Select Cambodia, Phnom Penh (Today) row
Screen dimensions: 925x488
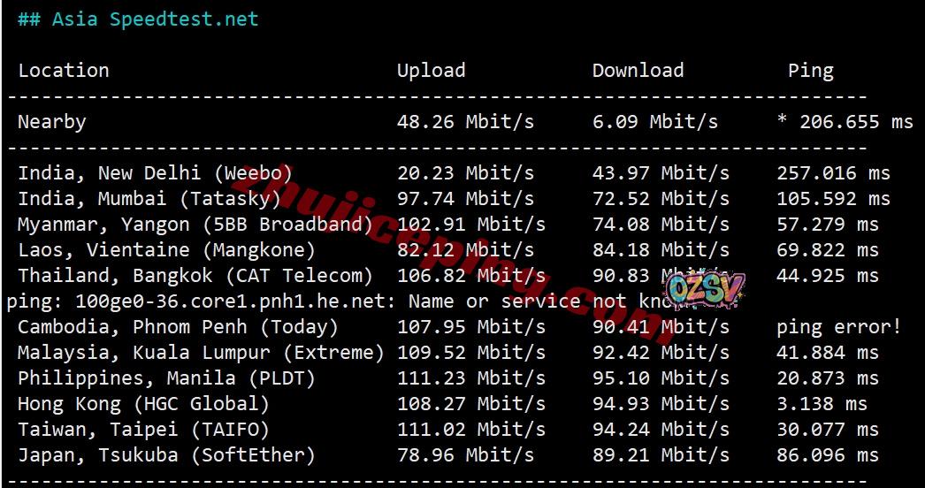(x=178, y=327)
